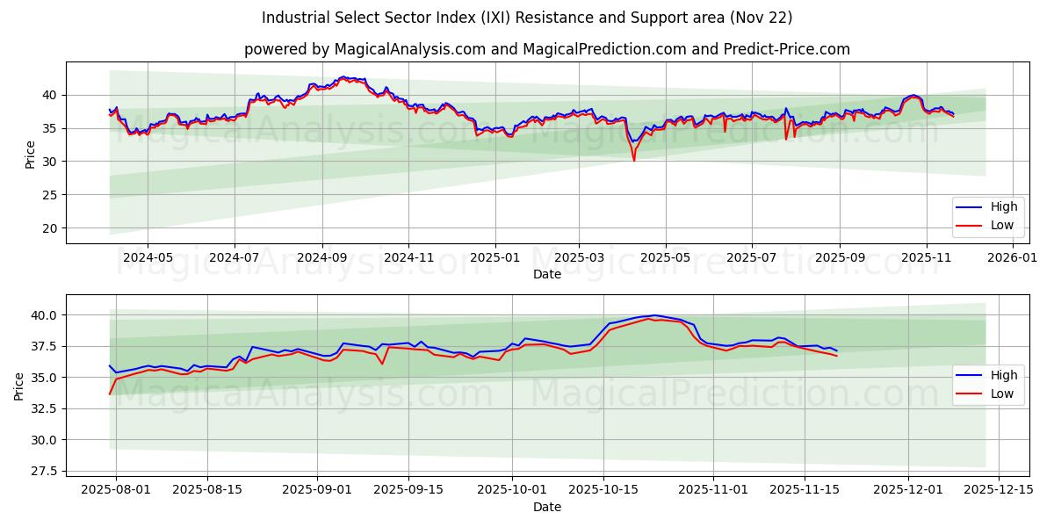1054x527 pixels.
Task: Select the red Low line in bottom legend
Action: click(1002, 393)
